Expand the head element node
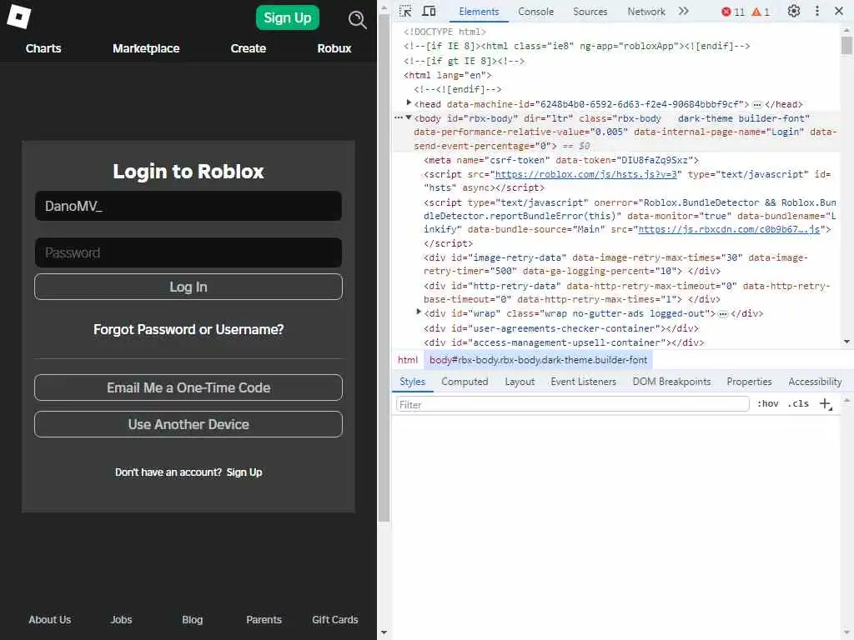 pyautogui.click(x=409, y=102)
